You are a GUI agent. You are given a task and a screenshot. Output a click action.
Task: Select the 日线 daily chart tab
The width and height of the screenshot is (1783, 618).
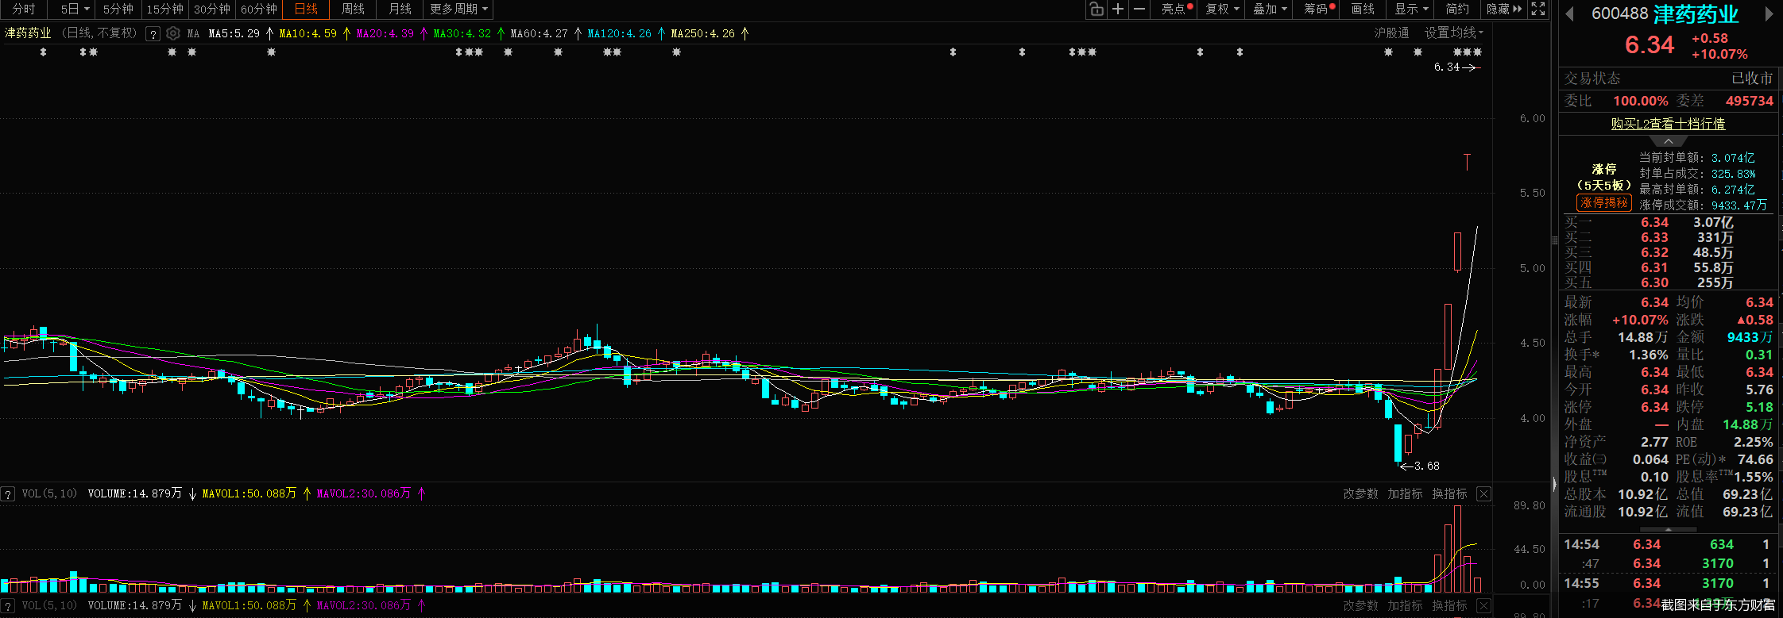(x=306, y=9)
